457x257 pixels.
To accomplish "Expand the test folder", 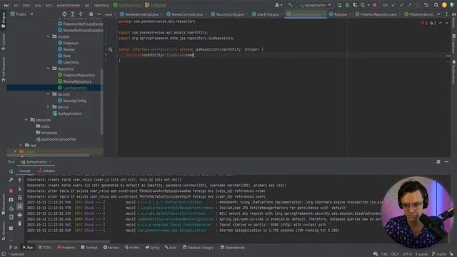I will point(21,145).
